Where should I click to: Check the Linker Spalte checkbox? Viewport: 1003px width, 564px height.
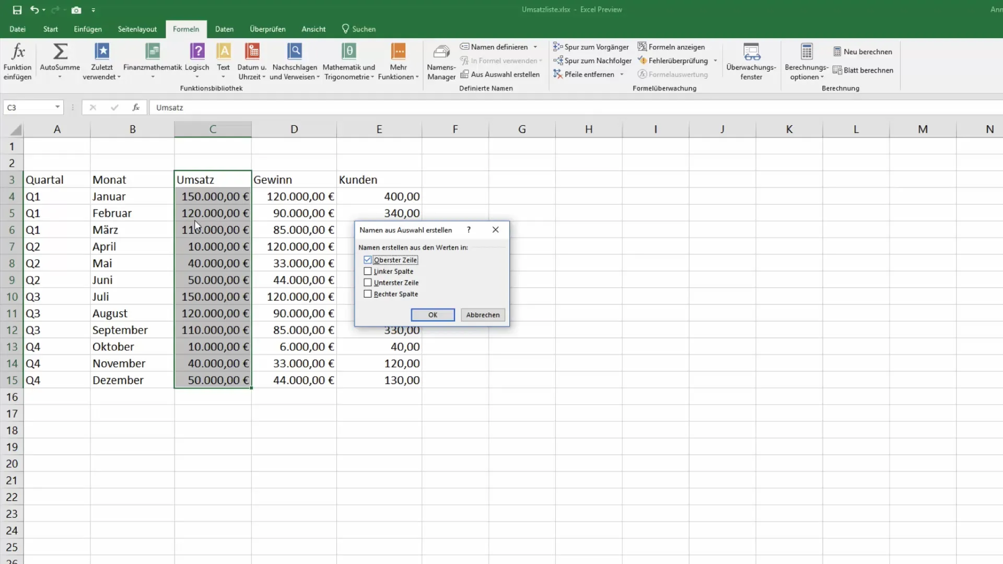[368, 271]
